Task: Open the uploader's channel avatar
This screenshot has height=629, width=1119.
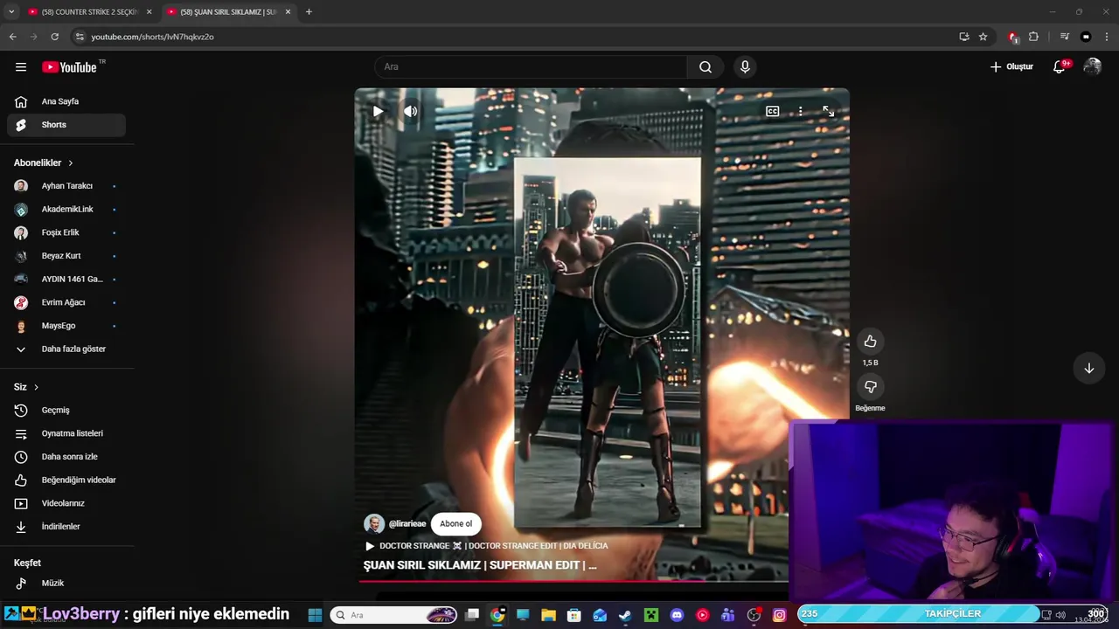Action: coord(374,524)
